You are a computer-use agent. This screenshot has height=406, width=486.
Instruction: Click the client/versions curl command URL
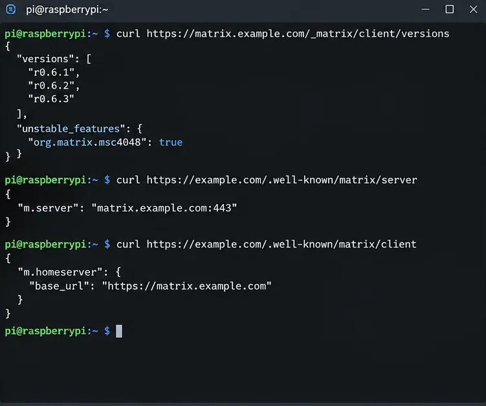pyautogui.click(x=298, y=34)
